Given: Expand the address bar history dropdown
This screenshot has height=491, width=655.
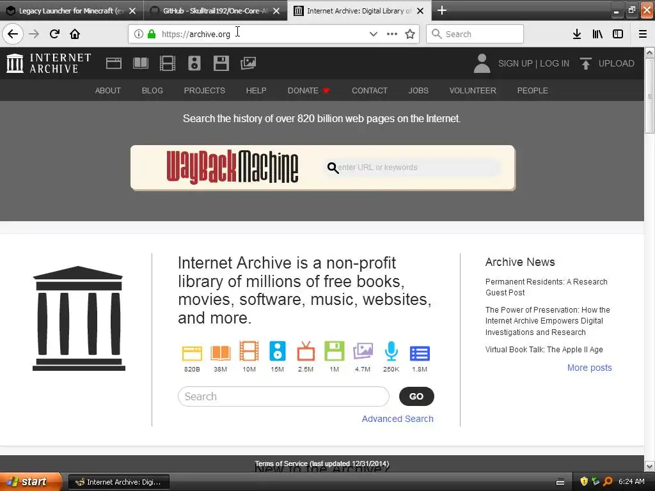Looking at the screenshot, I should tap(374, 35).
